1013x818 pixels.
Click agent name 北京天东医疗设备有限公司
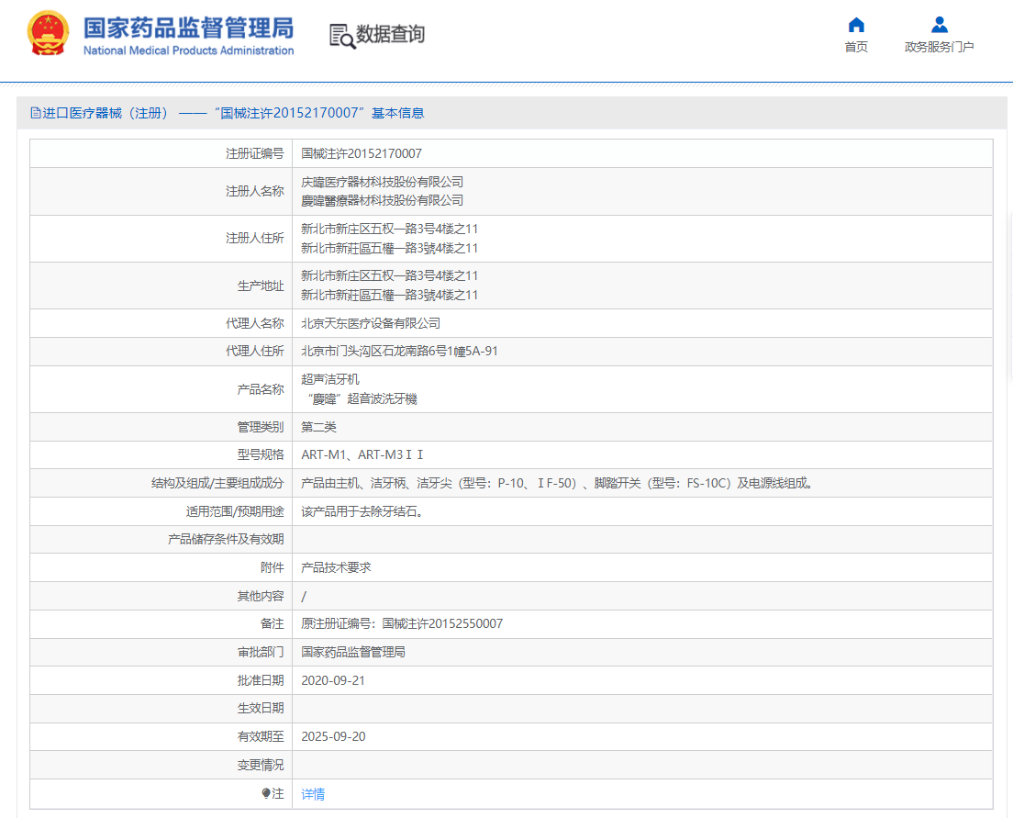point(371,323)
